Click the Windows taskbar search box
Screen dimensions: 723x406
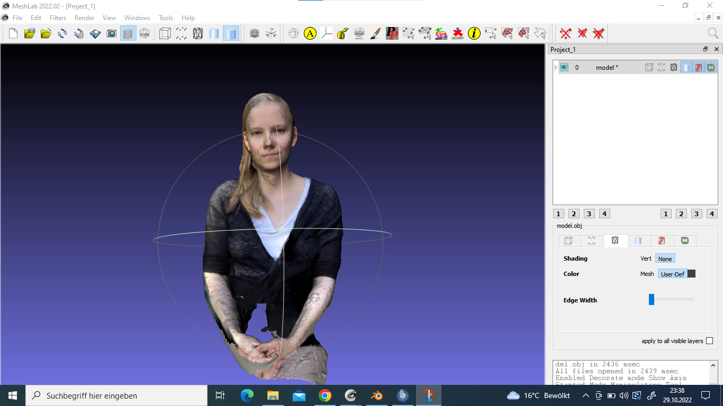pos(116,395)
